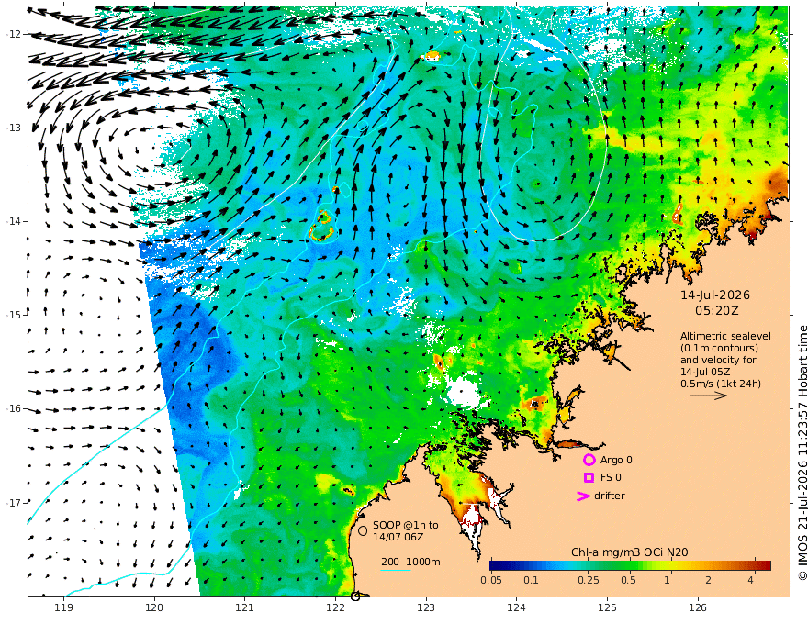Screen dimensions: 808x624
Task: Click the latitude axis label -17
Action: click(14, 503)
